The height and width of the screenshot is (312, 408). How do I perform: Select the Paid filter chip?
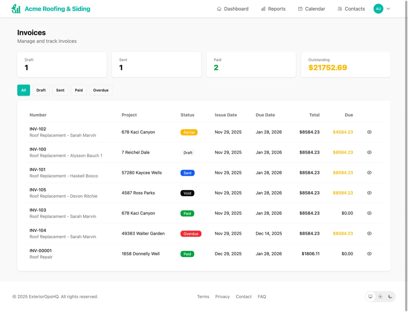coord(78,90)
